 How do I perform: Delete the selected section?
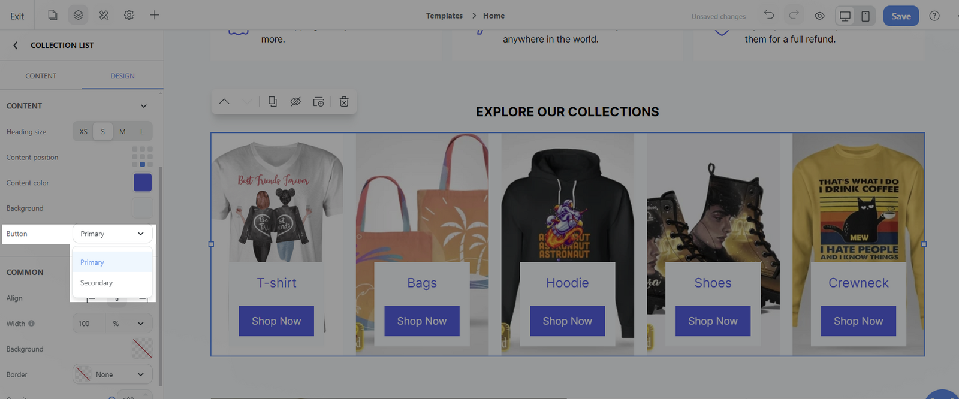coord(344,102)
